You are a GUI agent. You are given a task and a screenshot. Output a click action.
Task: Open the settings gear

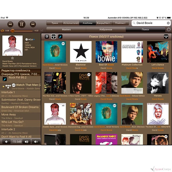tap(169, 30)
